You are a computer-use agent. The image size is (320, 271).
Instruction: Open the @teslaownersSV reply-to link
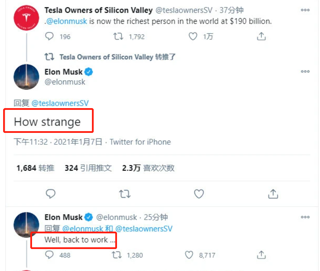click(60, 103)
